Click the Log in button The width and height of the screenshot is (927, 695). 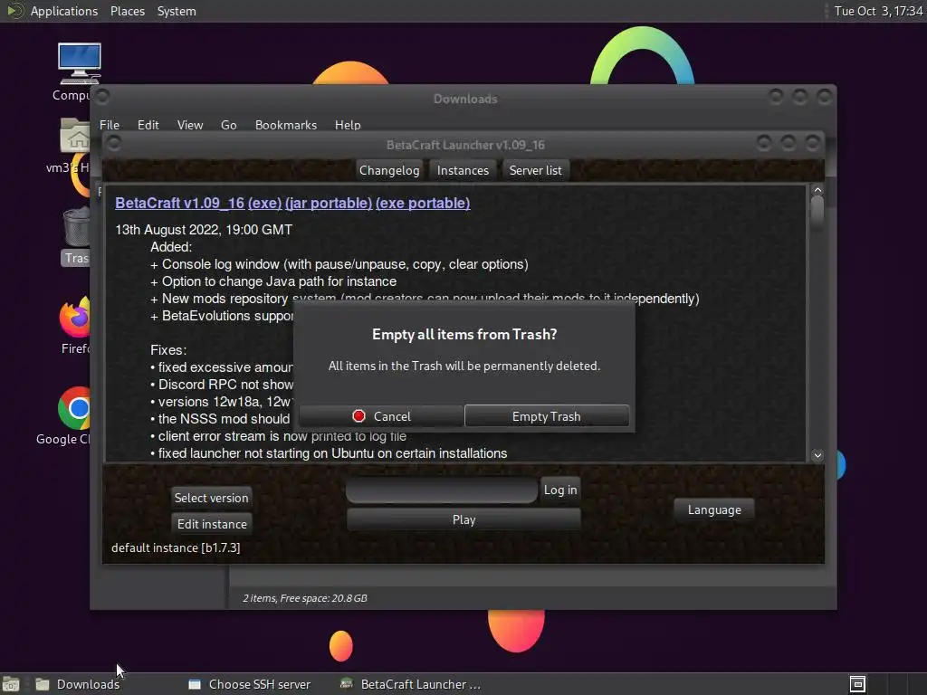tap(560, 490)
